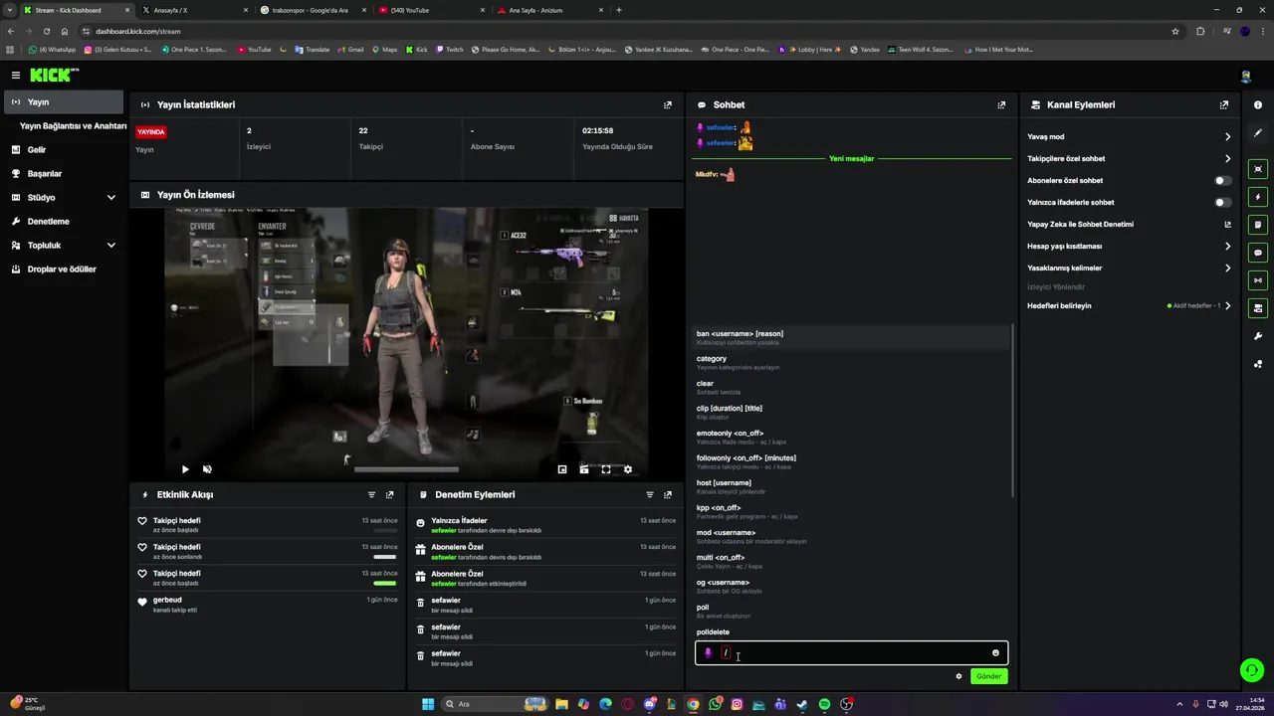Image resolution: width=1274 pixels, height=716 pixels.
Task: Toggle Abonelere özel sohbet switch
Action: pyautogui.click(x=1223, y=181)
